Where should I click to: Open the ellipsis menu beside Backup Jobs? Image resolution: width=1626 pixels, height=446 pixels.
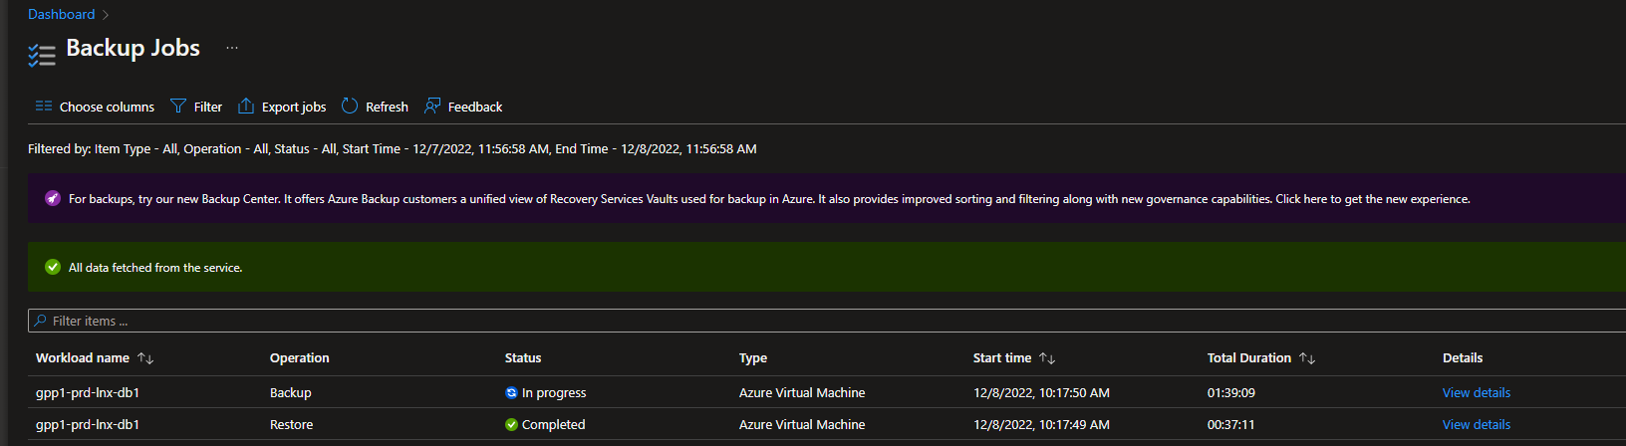tap(232, 48)
